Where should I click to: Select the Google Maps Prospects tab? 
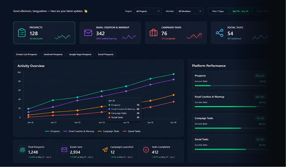click(x=80, y=54)
